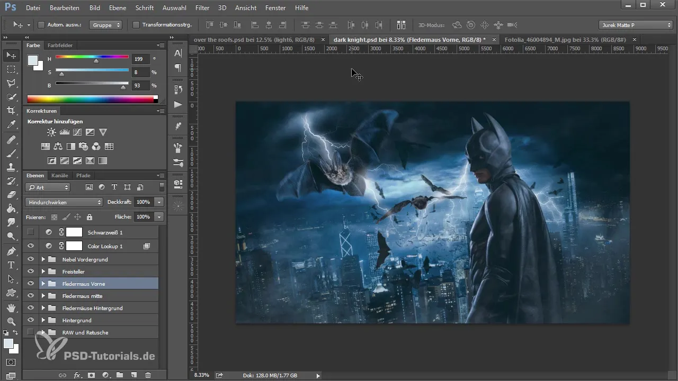678x381 pixels.
Task: Switch to the Farbfelder tab
Action: pyautogui.click(x=60, y=46)
